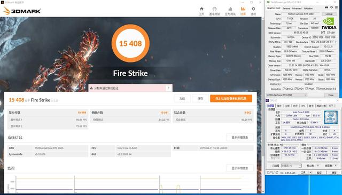Select the 测试分数 (Bench) tab in CPU-Z

(x=321, y=106)
